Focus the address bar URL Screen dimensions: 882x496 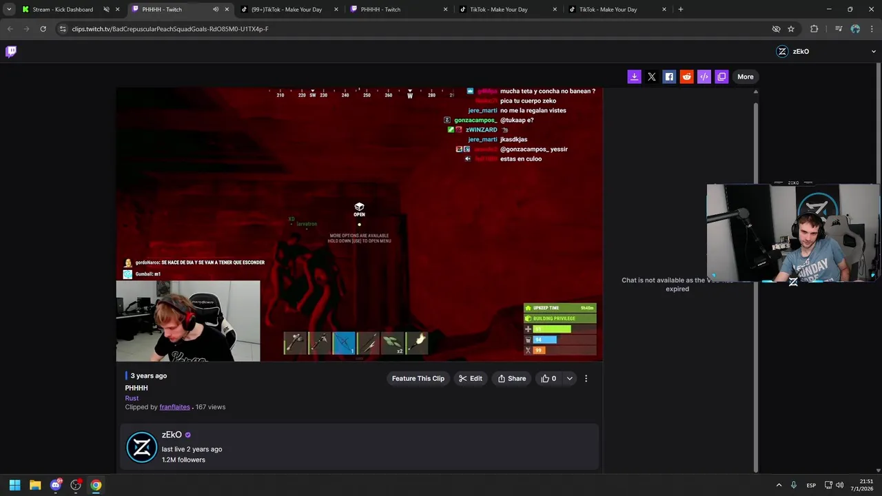coord(170,29)
